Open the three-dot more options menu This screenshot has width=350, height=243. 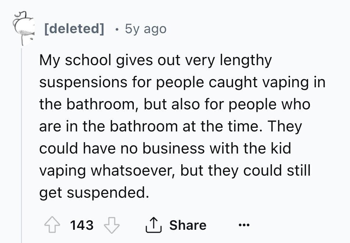245,225
